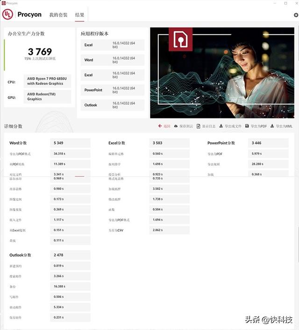Click the Procyon icon in the title bar
This screenshot has height=330, width=299.
[x=3, y=3]
